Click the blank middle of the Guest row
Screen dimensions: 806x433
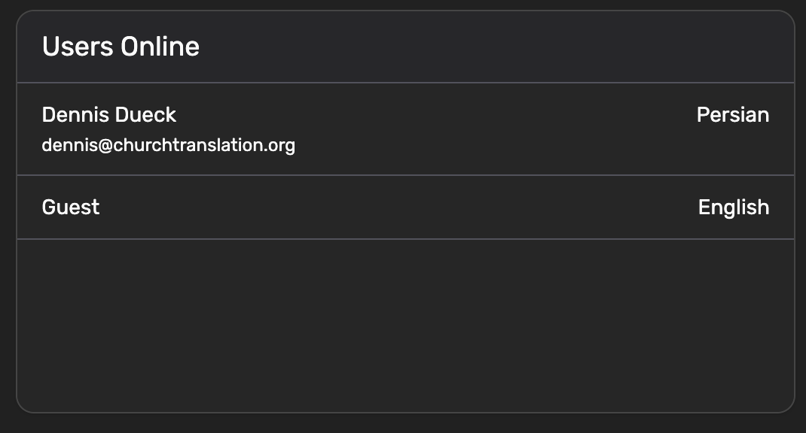(399, 207)
